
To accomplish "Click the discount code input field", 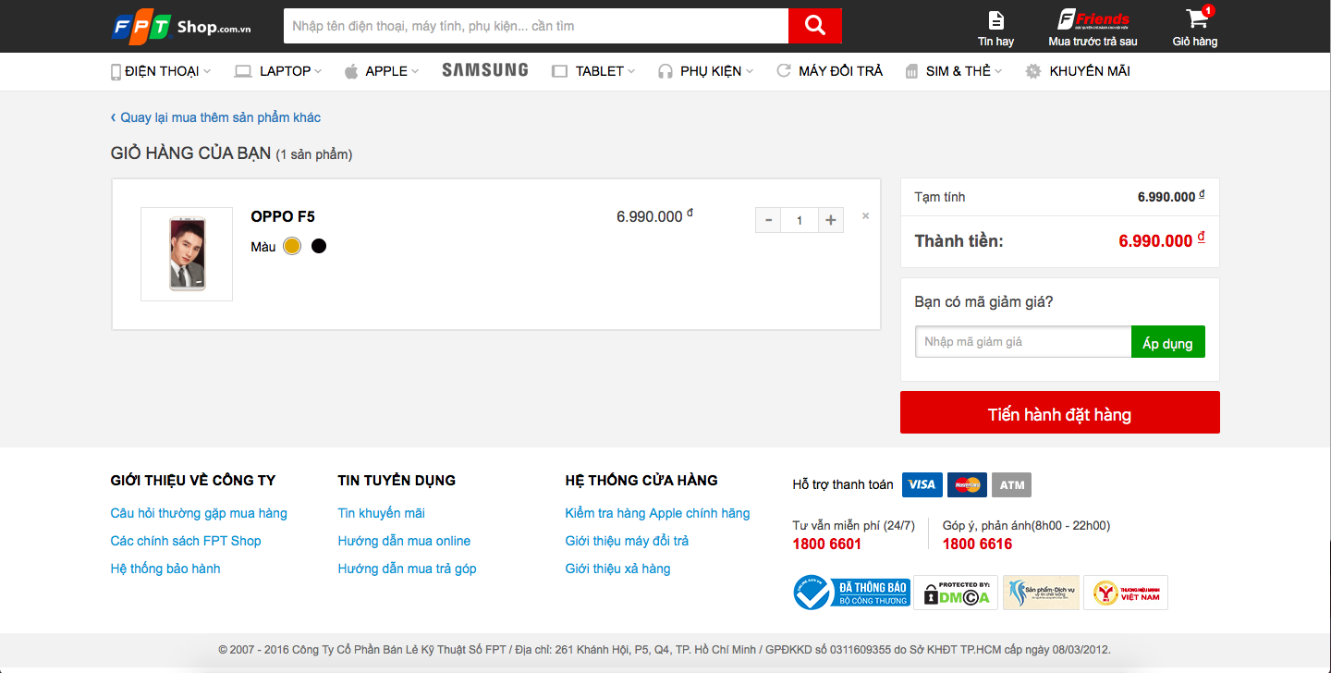I will point(1023,342).
